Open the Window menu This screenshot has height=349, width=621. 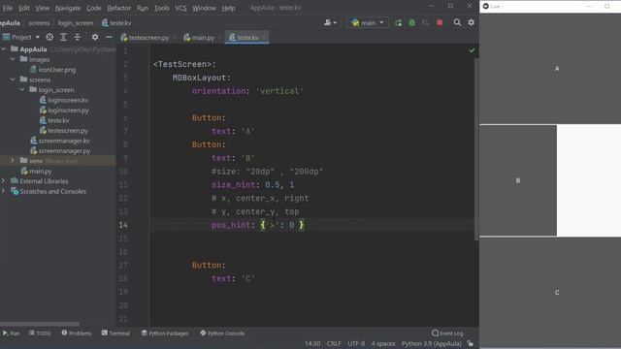coord(204,8)
